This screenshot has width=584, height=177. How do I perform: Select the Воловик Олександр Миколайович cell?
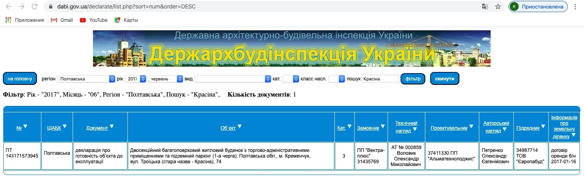406,156
